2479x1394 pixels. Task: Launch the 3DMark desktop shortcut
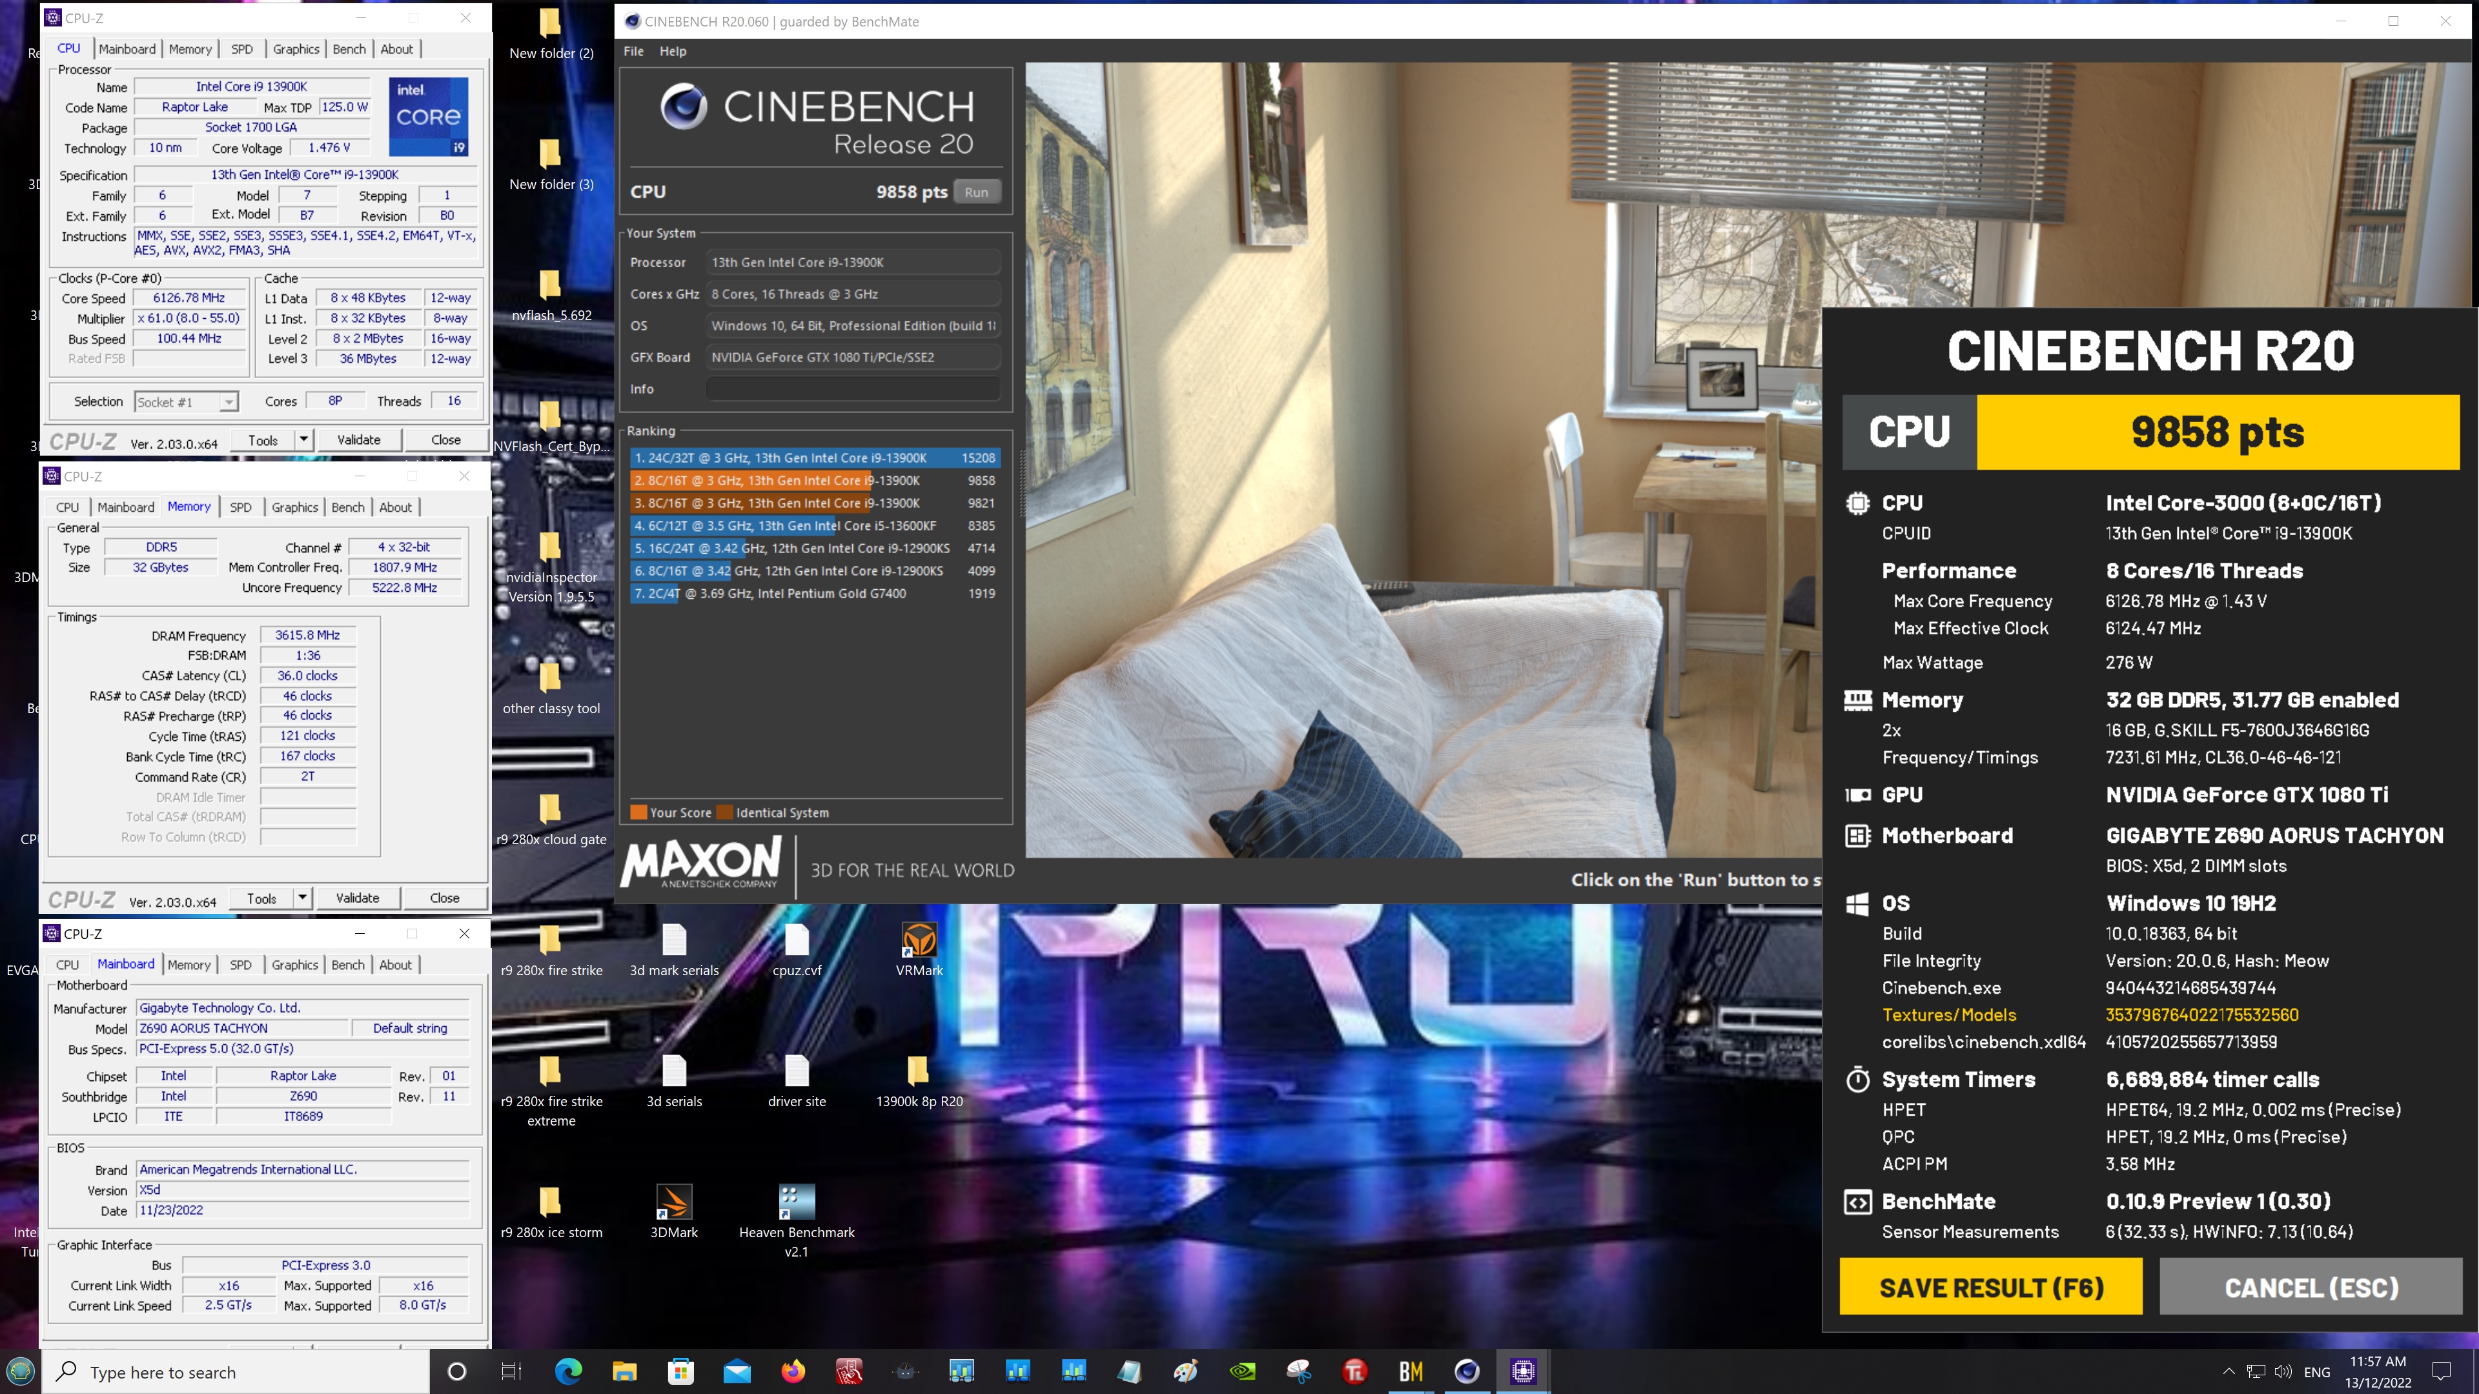coord(673,1211)
